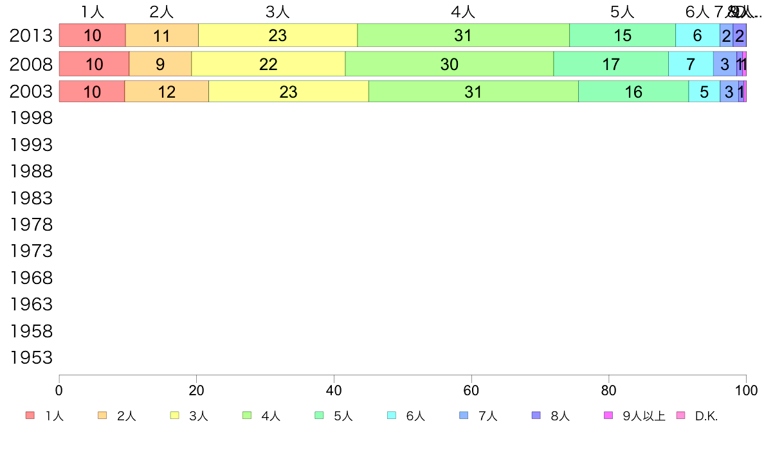This screenshot has width=764, height=473.
Task: Click the 2013 red segment showing 10
Action: click(93, 35)
